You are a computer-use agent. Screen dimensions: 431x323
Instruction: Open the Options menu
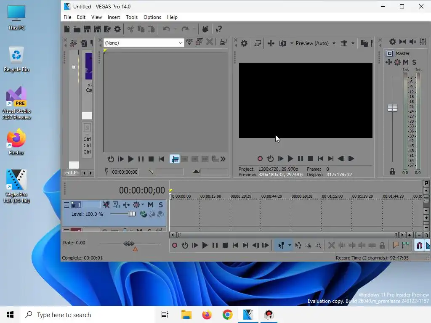[152, 17]
